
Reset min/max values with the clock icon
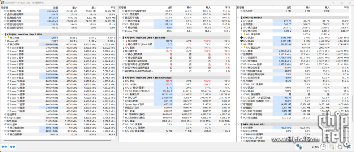click(323, 147)
